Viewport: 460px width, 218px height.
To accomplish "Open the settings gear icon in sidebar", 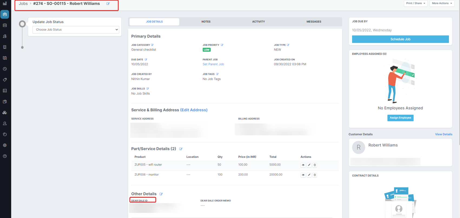I will (5, 145).
